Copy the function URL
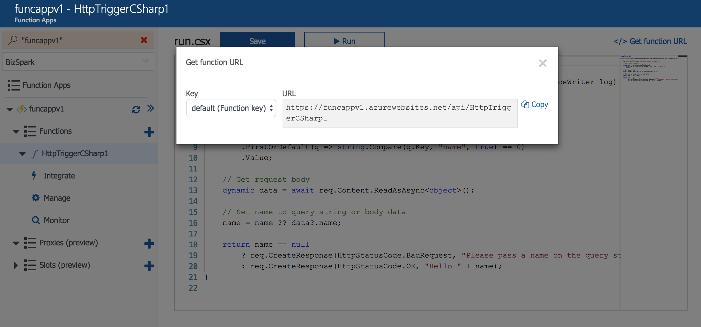The height and width of the screenshot is (327, 701). 535,104
